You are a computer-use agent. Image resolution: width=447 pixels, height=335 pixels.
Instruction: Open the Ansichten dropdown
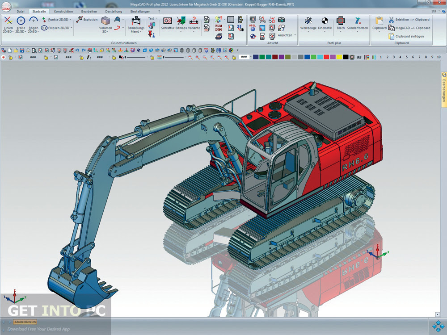coord(295,35)
